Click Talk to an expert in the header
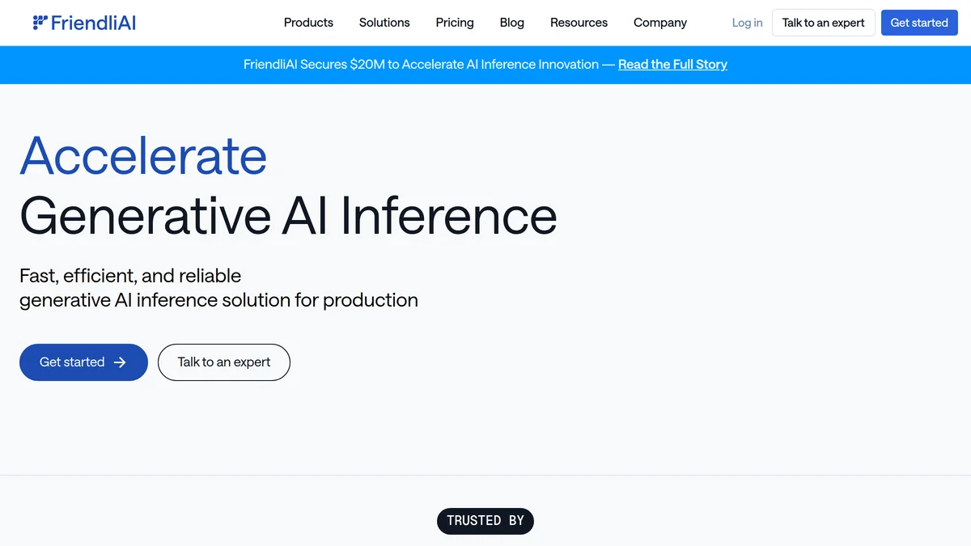971x546 pixels. [x=823, y=23]
